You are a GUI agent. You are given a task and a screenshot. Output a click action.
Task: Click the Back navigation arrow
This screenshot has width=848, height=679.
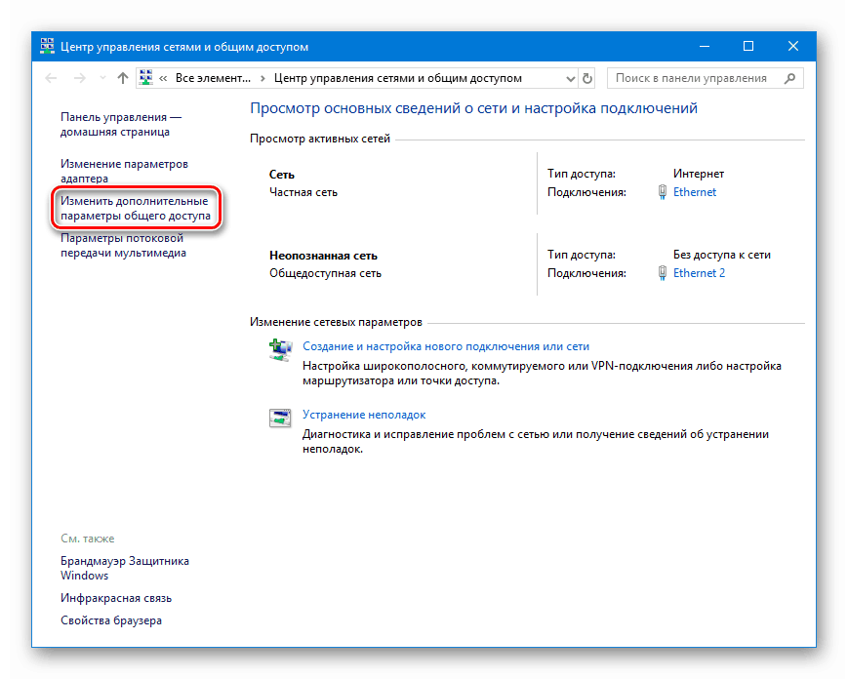(51, 78)
